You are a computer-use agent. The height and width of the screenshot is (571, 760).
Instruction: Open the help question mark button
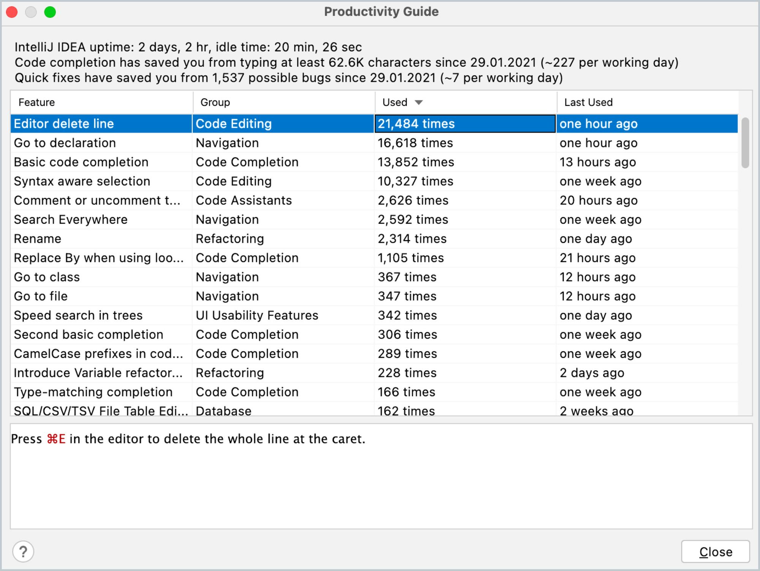coord(23,552)
